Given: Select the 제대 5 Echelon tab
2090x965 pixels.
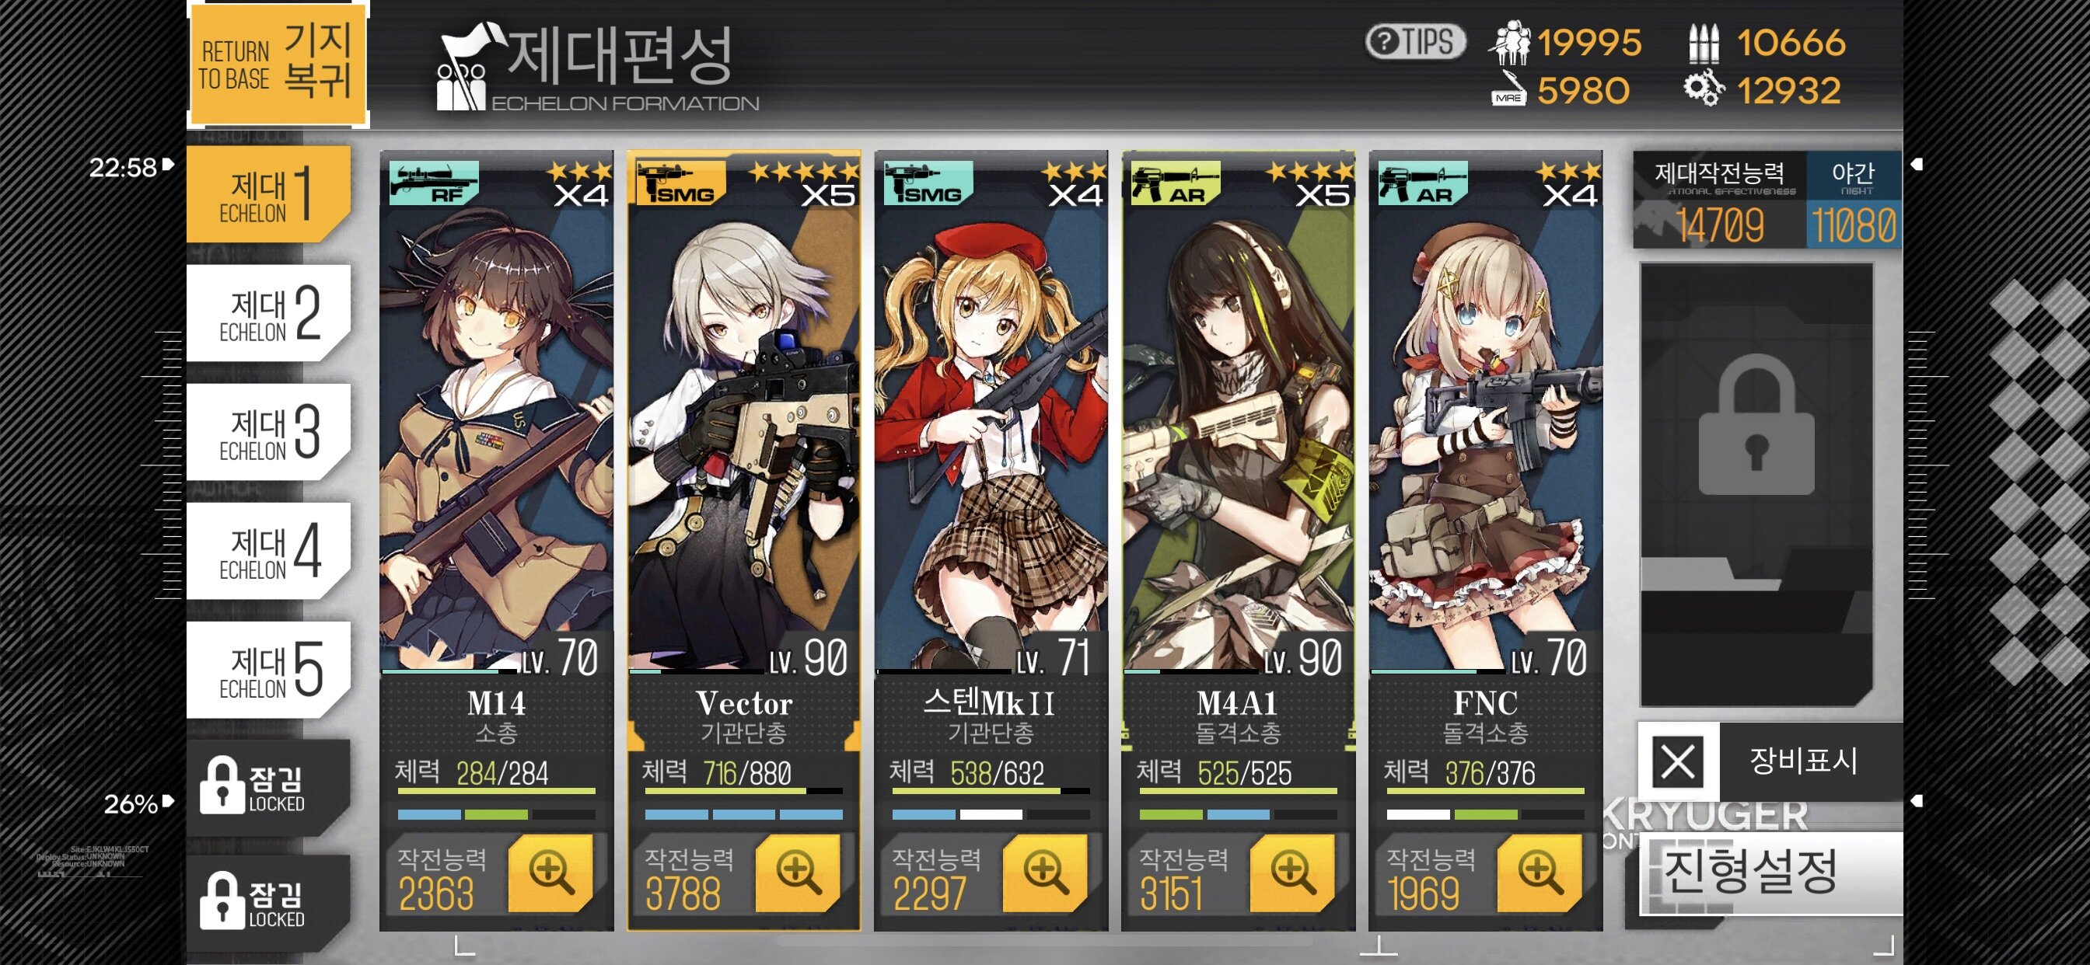Looking at the screenshot, I should [x=268, y=670].
